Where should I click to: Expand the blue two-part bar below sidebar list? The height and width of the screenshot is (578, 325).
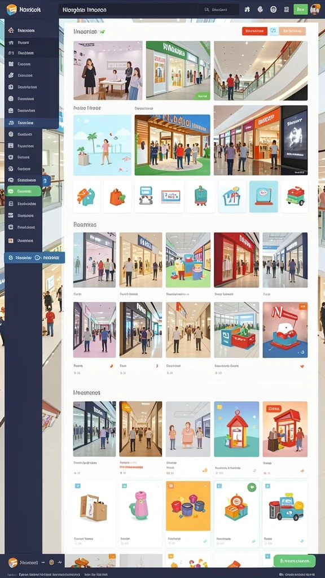(34, 257)
